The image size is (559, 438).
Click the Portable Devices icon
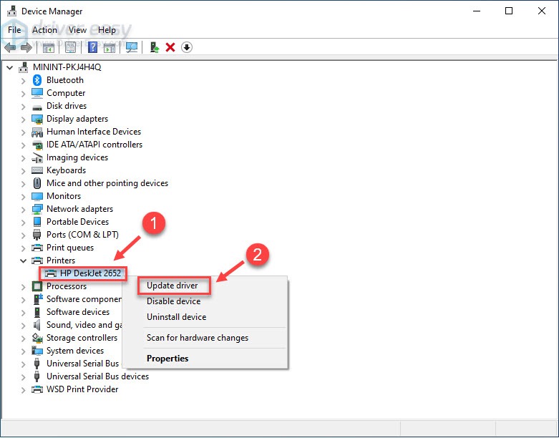pos(37,222)
